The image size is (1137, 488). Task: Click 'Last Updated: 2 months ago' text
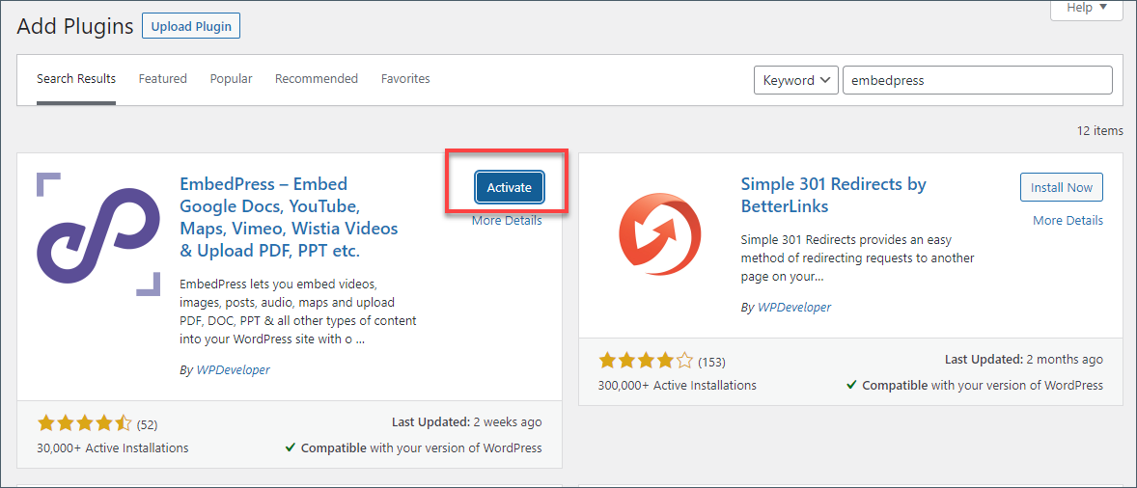pyautogui.click(x=1024, y=359)
